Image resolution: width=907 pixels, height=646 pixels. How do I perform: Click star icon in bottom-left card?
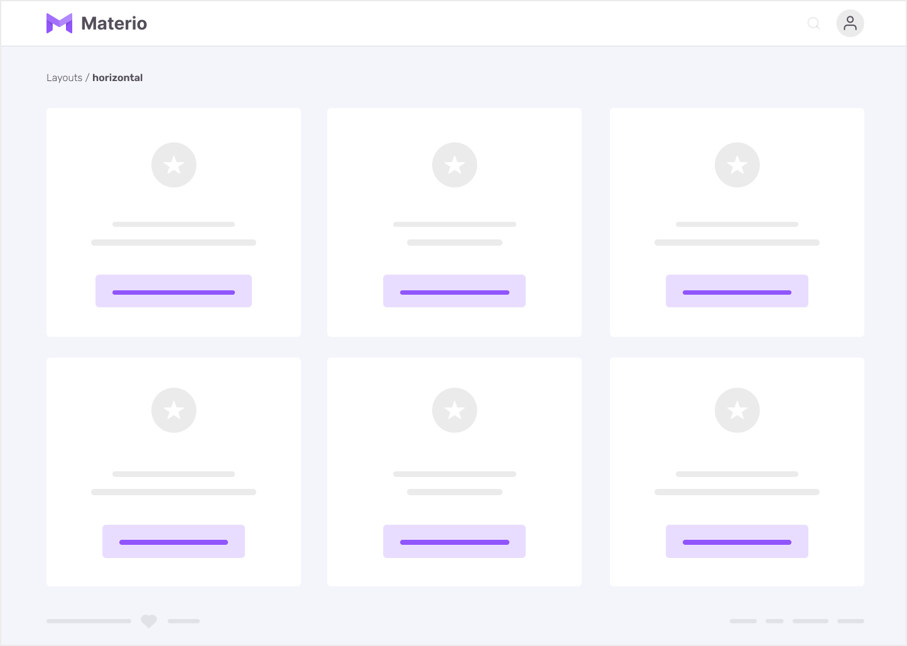pos(174,410)
